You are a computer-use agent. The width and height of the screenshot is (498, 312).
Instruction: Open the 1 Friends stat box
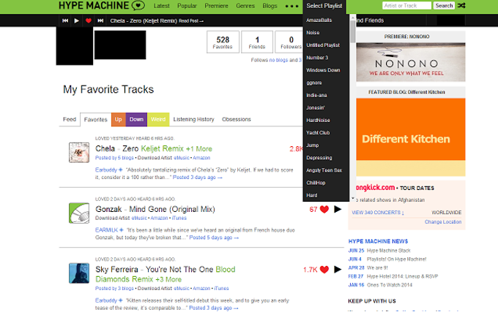(x=257, y=42)
